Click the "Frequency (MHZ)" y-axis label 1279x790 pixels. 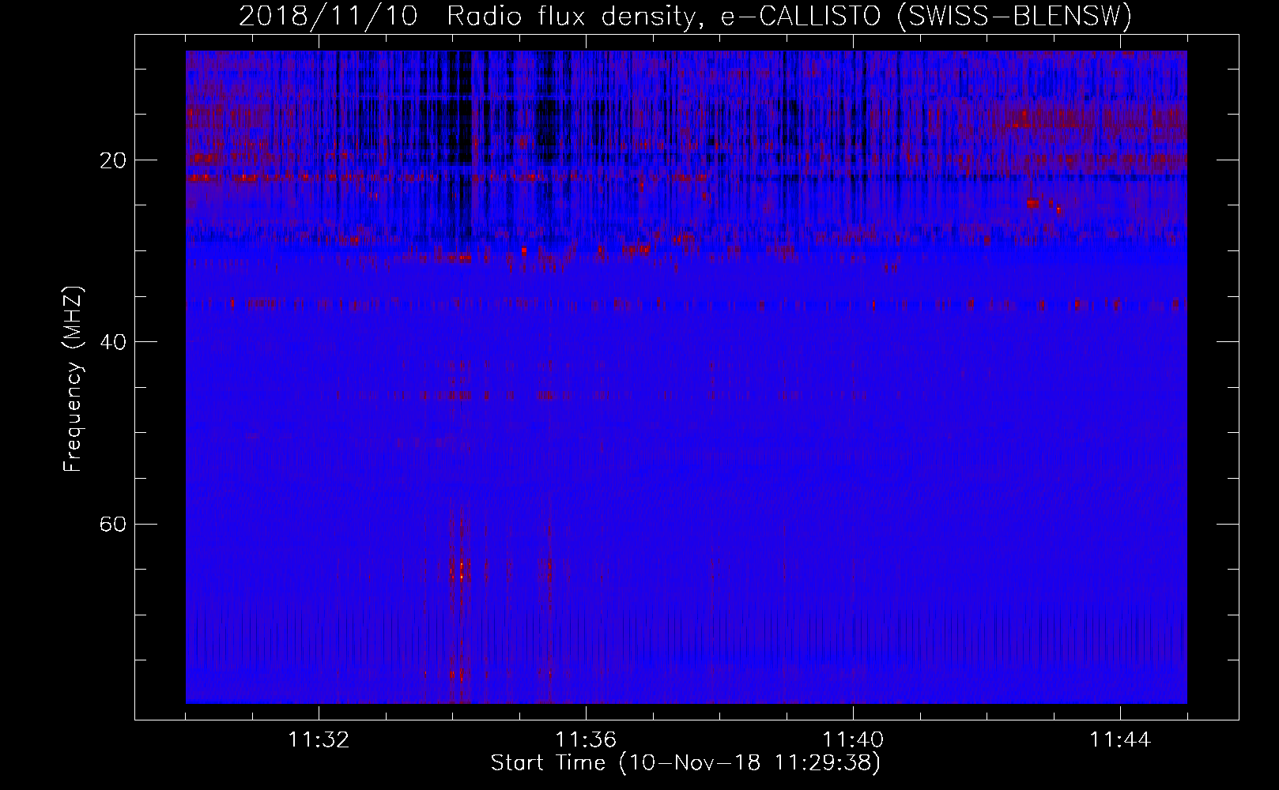[x=73, y=379]
